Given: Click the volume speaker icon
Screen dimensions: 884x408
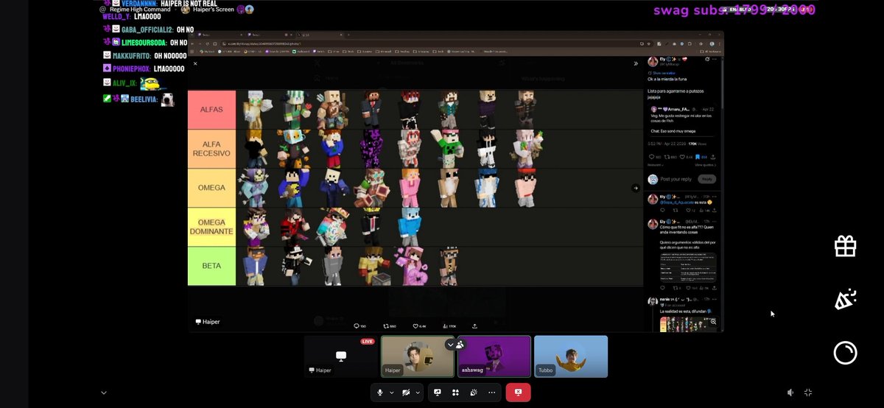Looking at the screenshot, I should (790, 393).
